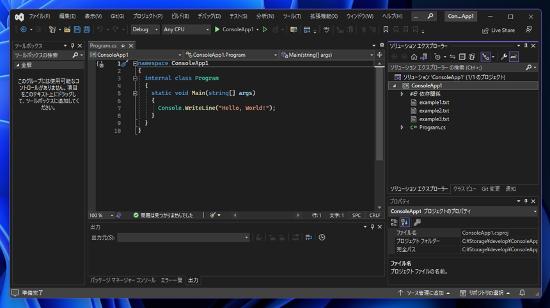Click Show All Files icon in Solution Explorer
The height and width of the screenshot is (308, 550).
pos(472,57)
